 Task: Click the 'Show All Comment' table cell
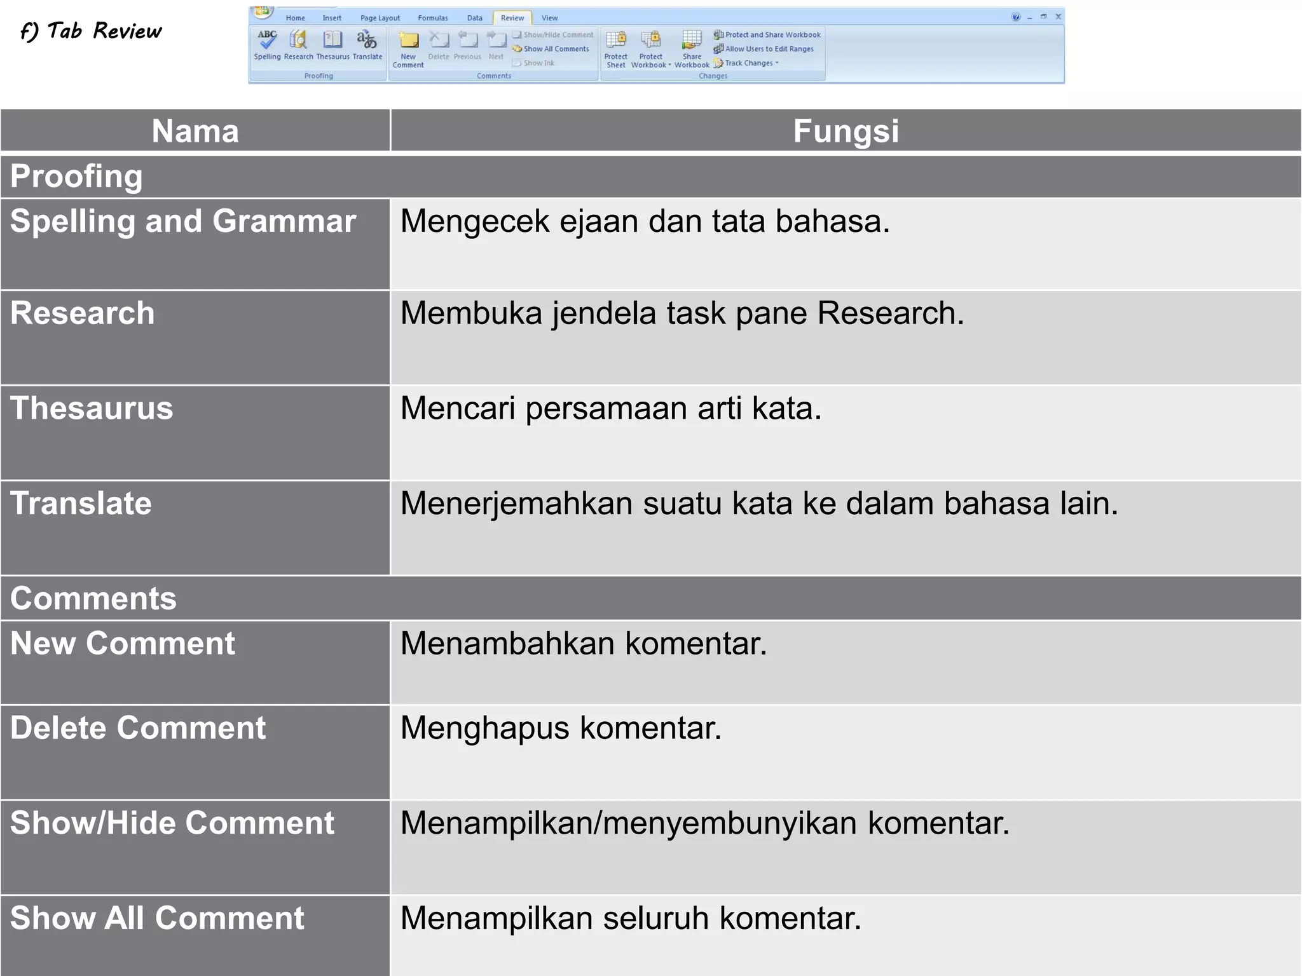point(195,937)
